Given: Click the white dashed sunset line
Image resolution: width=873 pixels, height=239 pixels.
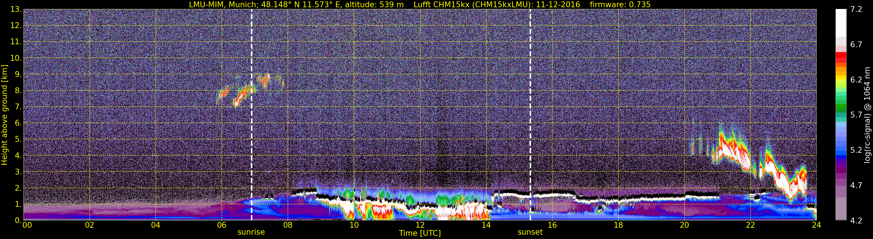Looking at the screenshot, I should point(530,115).
